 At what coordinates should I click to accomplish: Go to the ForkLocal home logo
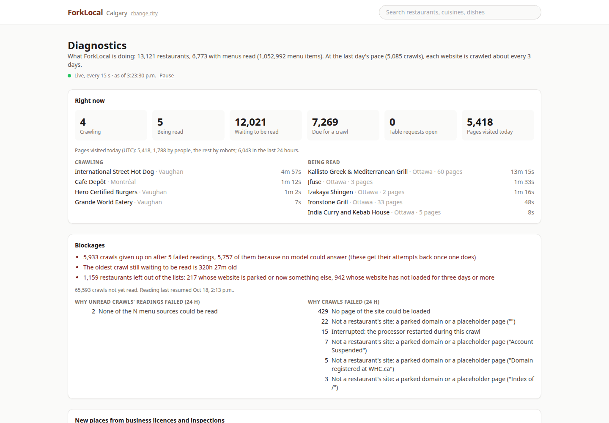point(85,13)
